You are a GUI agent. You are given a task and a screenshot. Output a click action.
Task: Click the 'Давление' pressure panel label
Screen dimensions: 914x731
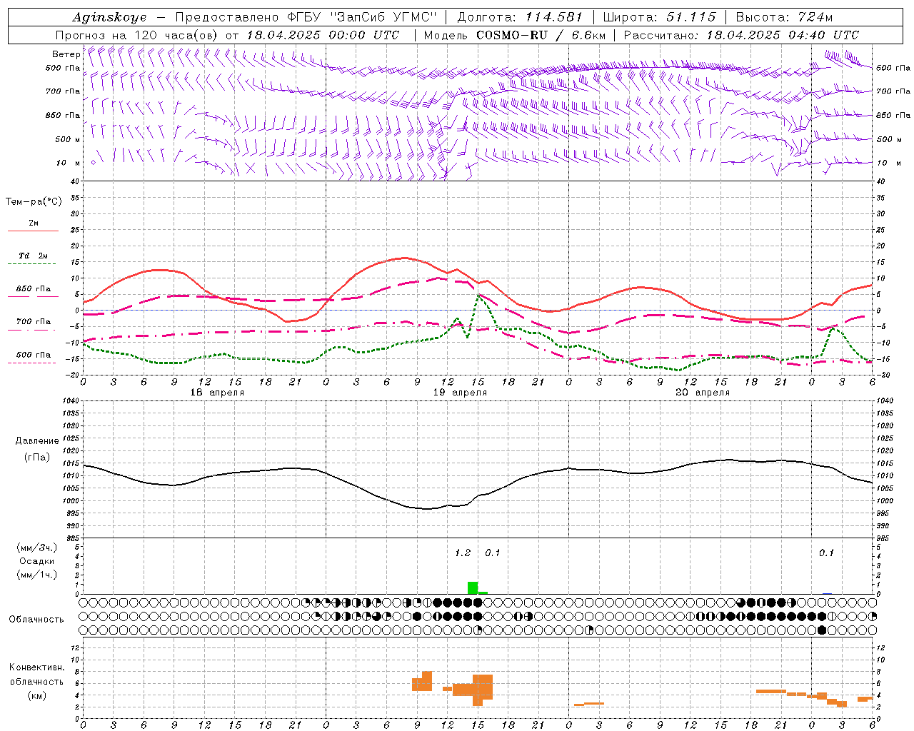[x=37, y=441]
